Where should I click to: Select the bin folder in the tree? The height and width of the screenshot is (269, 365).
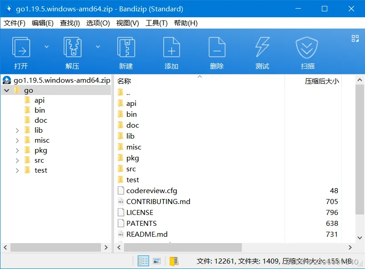pyautogui.click(x=40, y=110)
